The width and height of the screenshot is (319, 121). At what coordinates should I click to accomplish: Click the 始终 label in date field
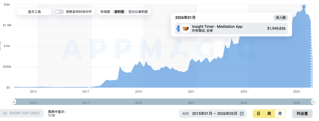pos(186,114)
